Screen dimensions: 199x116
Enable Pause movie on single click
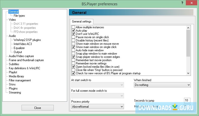pyautogui.click(x=73, y=37)
